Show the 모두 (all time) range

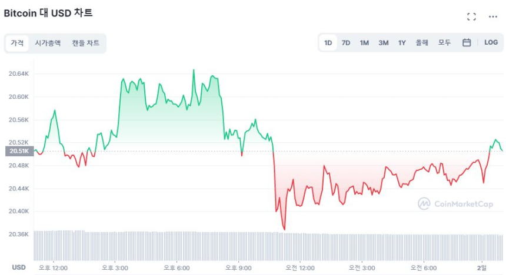(444, 42)
